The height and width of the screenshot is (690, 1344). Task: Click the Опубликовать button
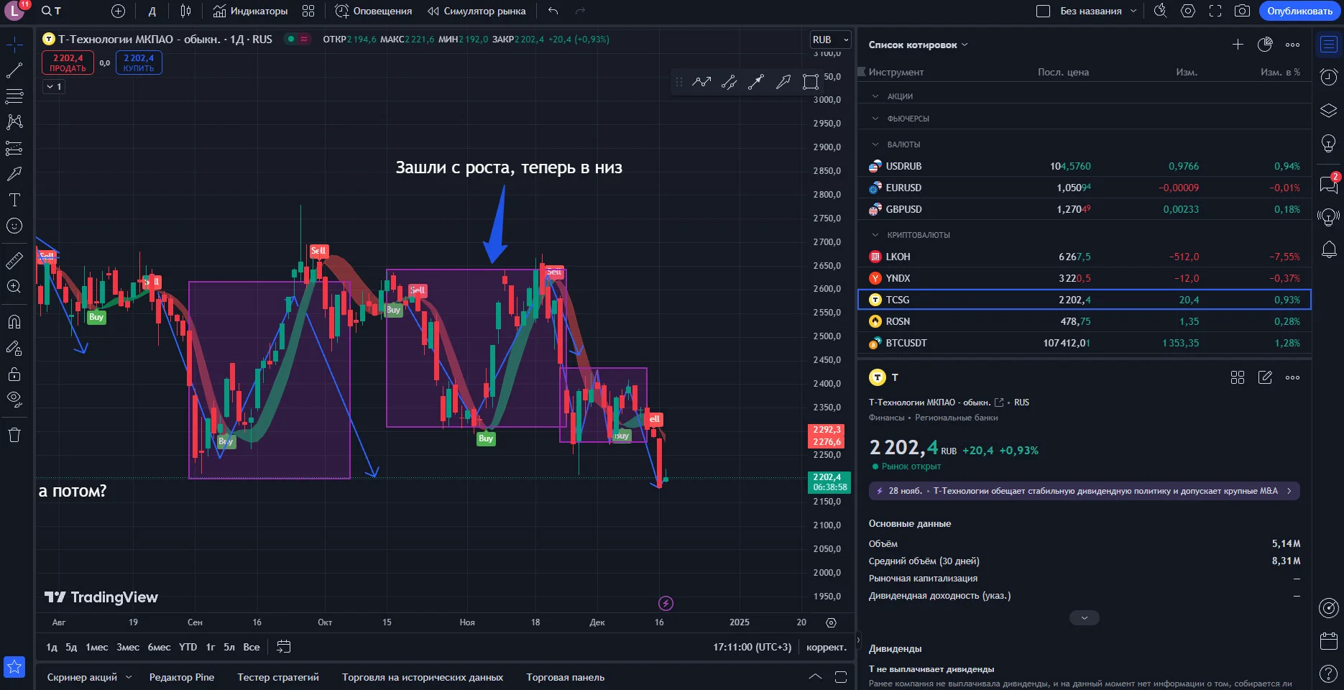pos(1299,11)
